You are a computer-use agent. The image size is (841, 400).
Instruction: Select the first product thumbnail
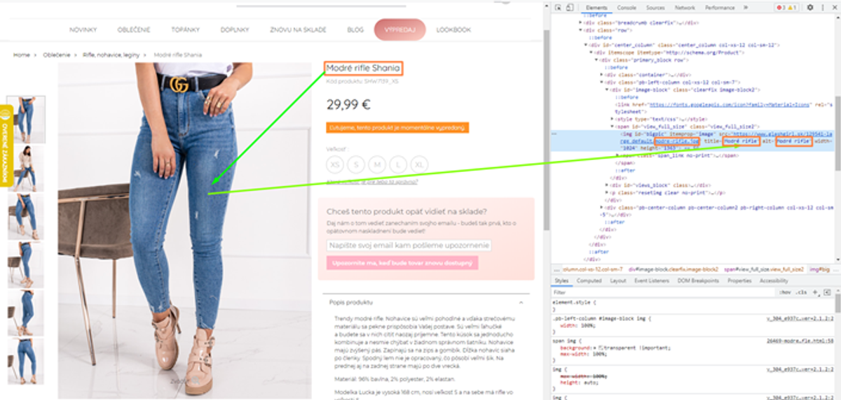[x=26, y=120]
